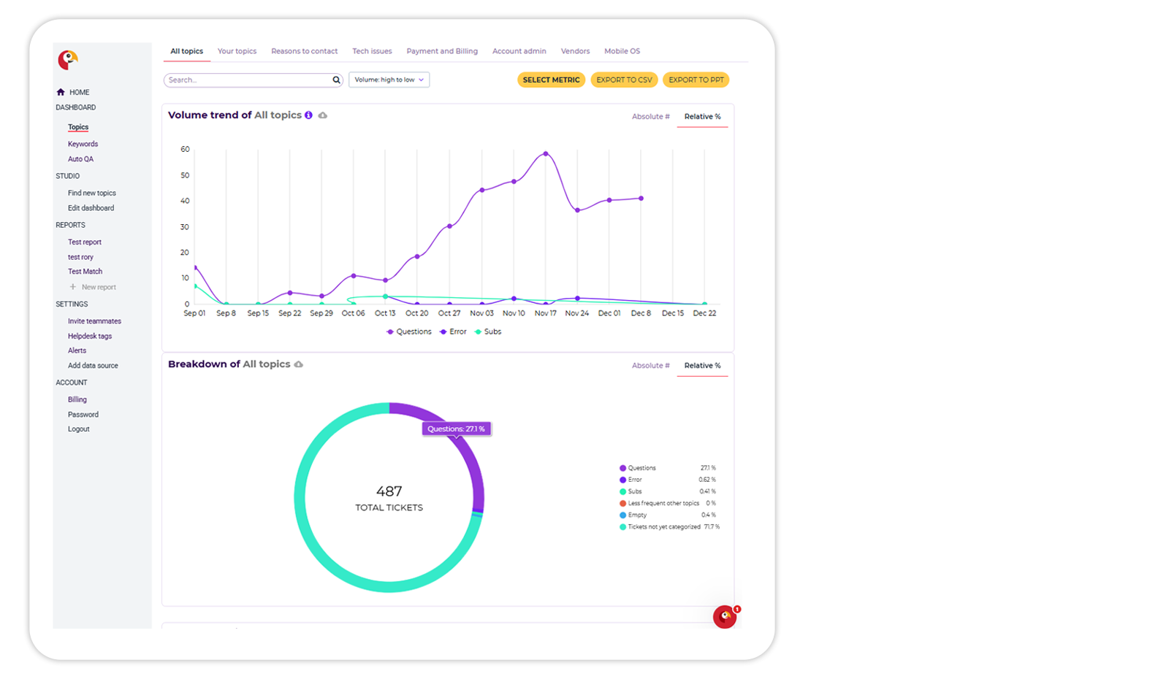
Task: Open the Payment and Billing tab
Action: click(x=442, y=51)
